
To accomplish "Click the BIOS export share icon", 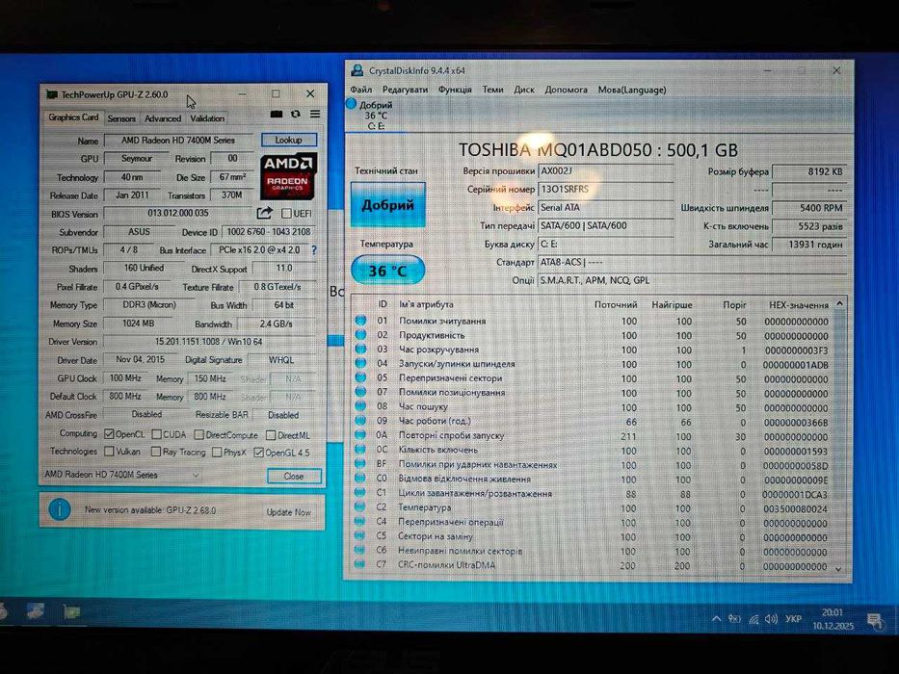I will tap(264, 213).
